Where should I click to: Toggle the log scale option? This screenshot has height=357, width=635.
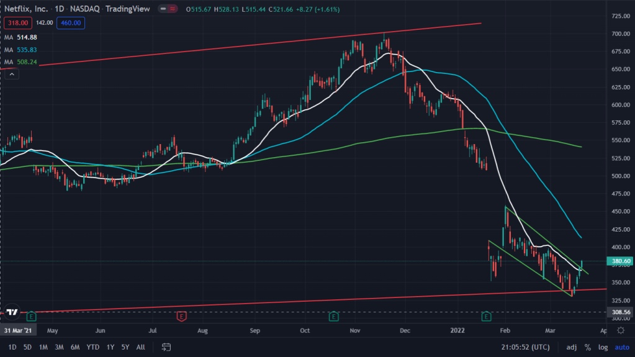tap(603, 347)
